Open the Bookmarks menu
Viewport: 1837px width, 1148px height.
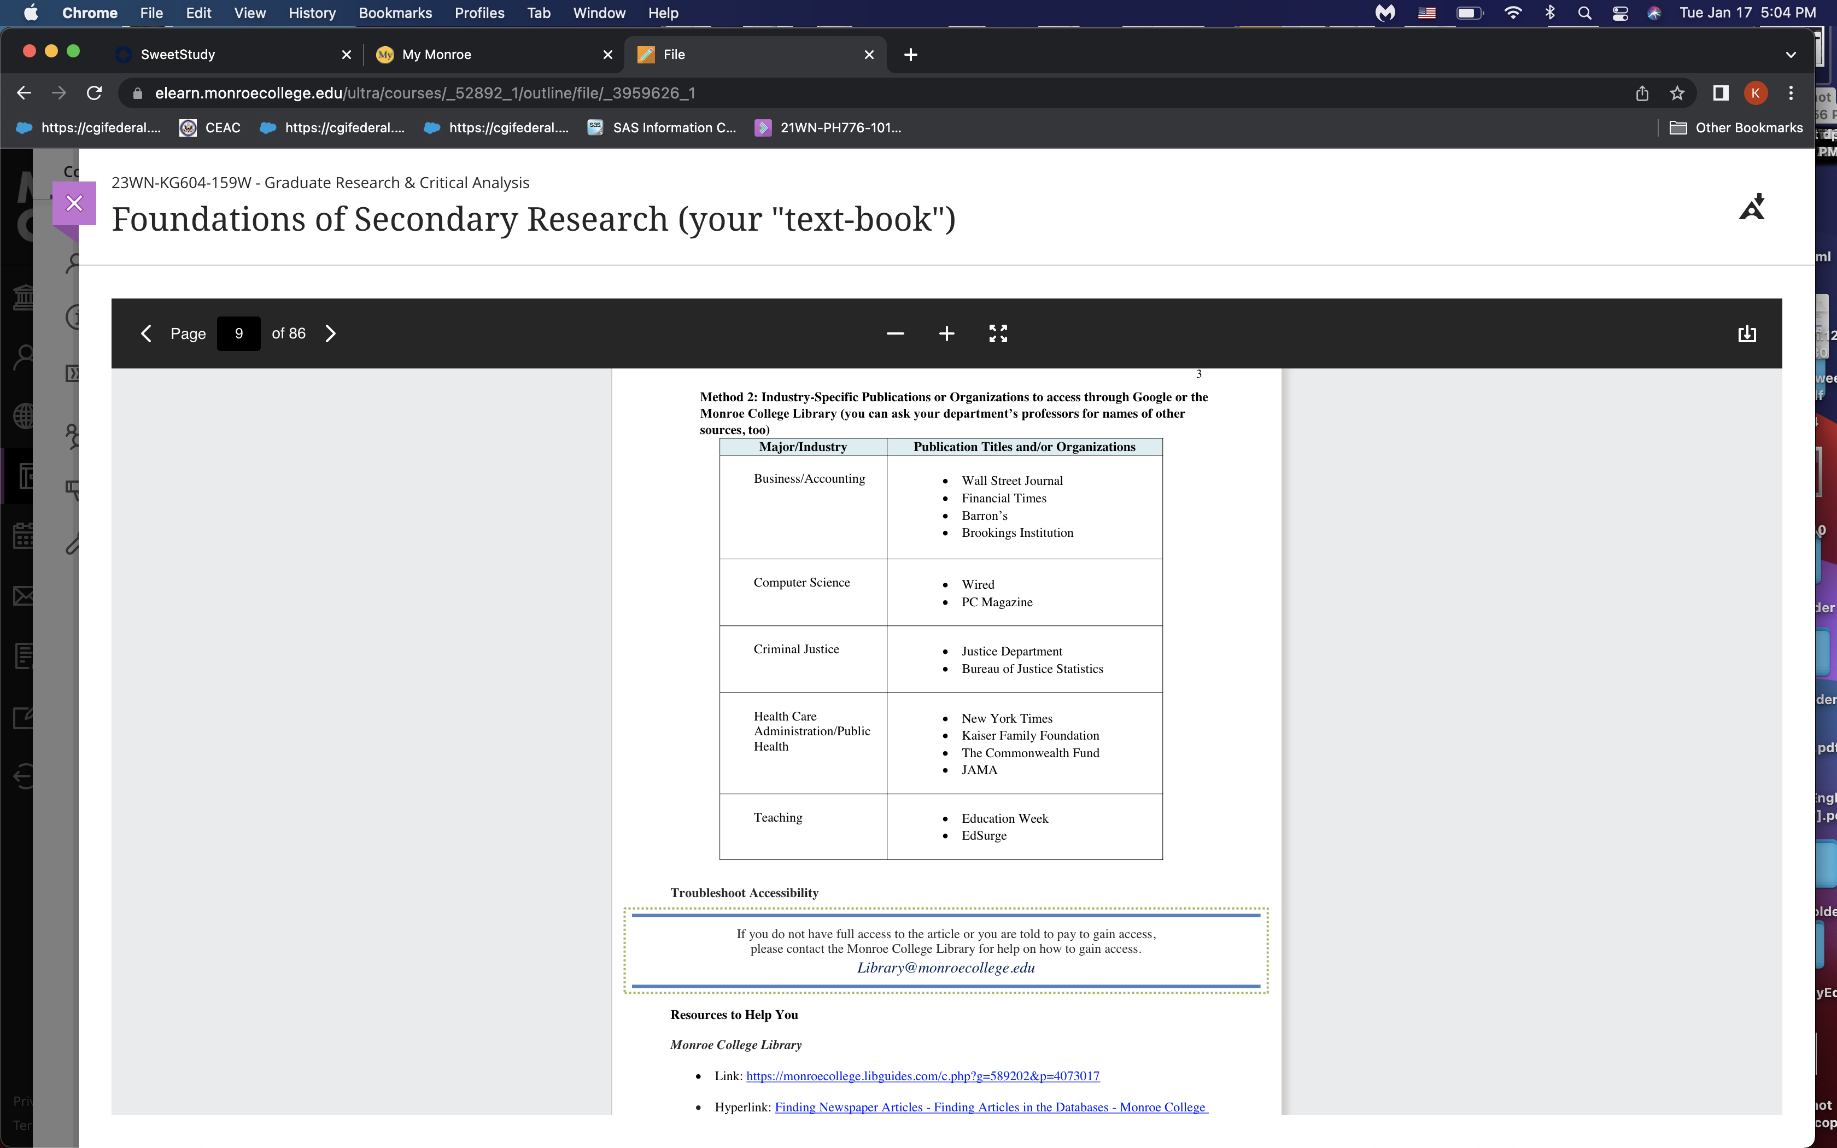point(395,13)
